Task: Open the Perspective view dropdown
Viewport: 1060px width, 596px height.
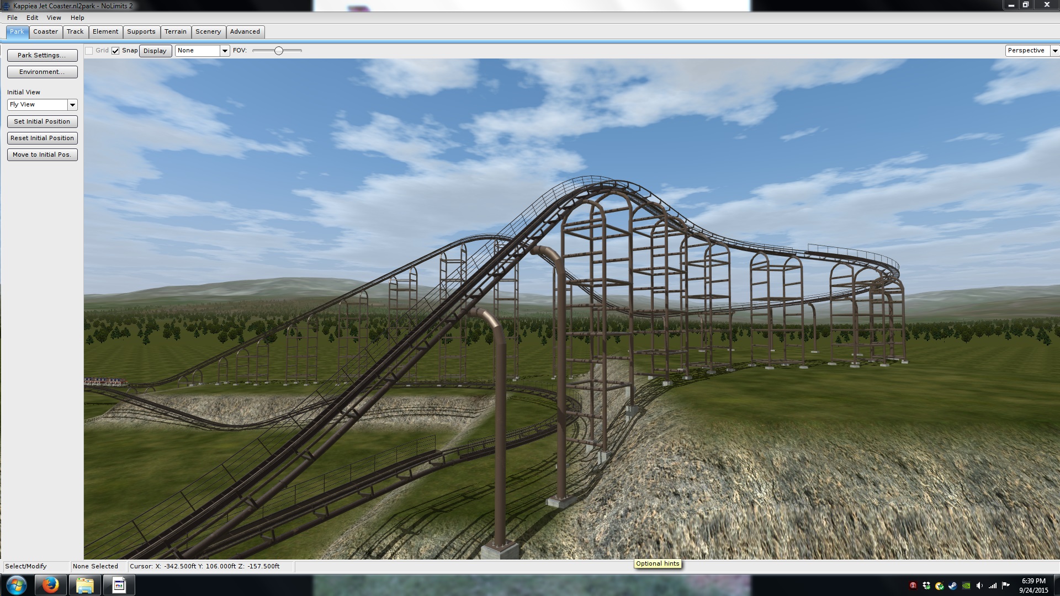Action: (1054, 51)
